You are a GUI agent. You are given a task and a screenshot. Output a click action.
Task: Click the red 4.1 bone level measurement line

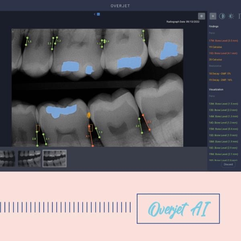(91, 136)
